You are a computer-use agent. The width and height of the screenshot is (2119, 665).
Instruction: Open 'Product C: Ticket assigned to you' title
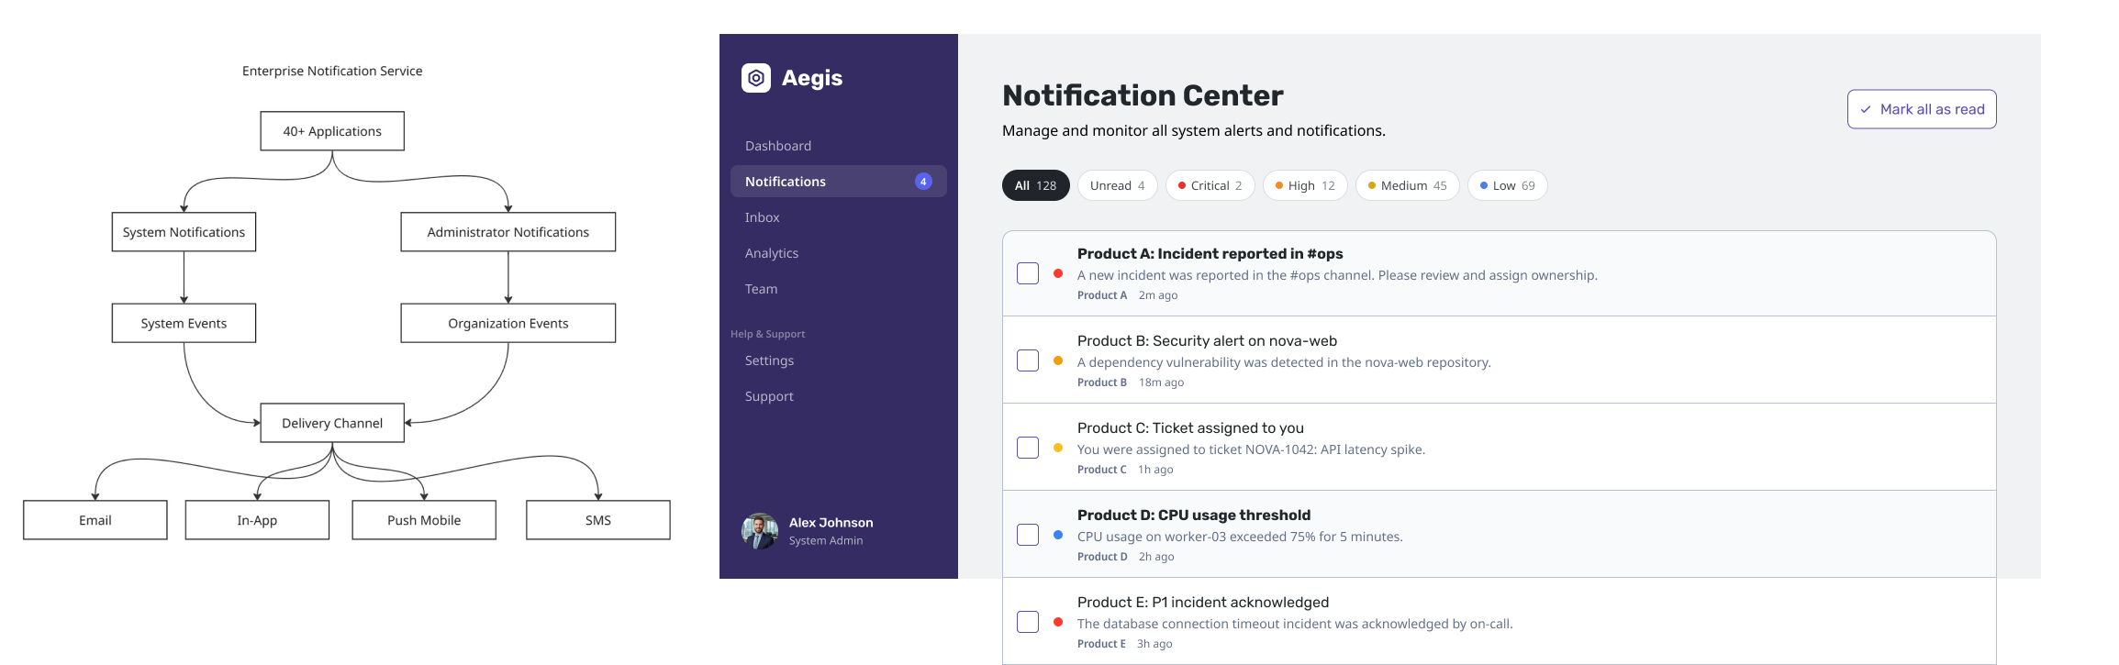tap(1190, 428)
